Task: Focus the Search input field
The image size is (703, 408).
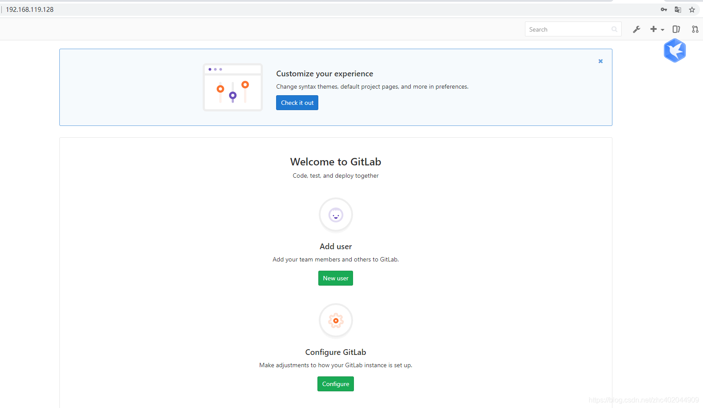Action: click(x=573, y=29)
